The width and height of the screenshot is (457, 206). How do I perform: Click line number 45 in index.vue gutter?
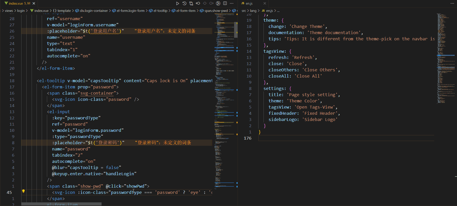pos(9,192)
